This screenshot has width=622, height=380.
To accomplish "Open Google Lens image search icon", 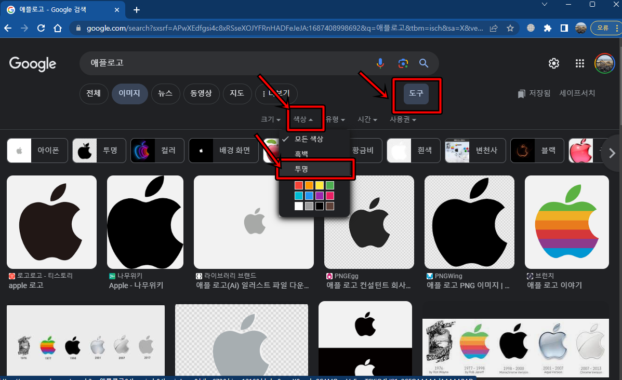I will pos(403,63).
